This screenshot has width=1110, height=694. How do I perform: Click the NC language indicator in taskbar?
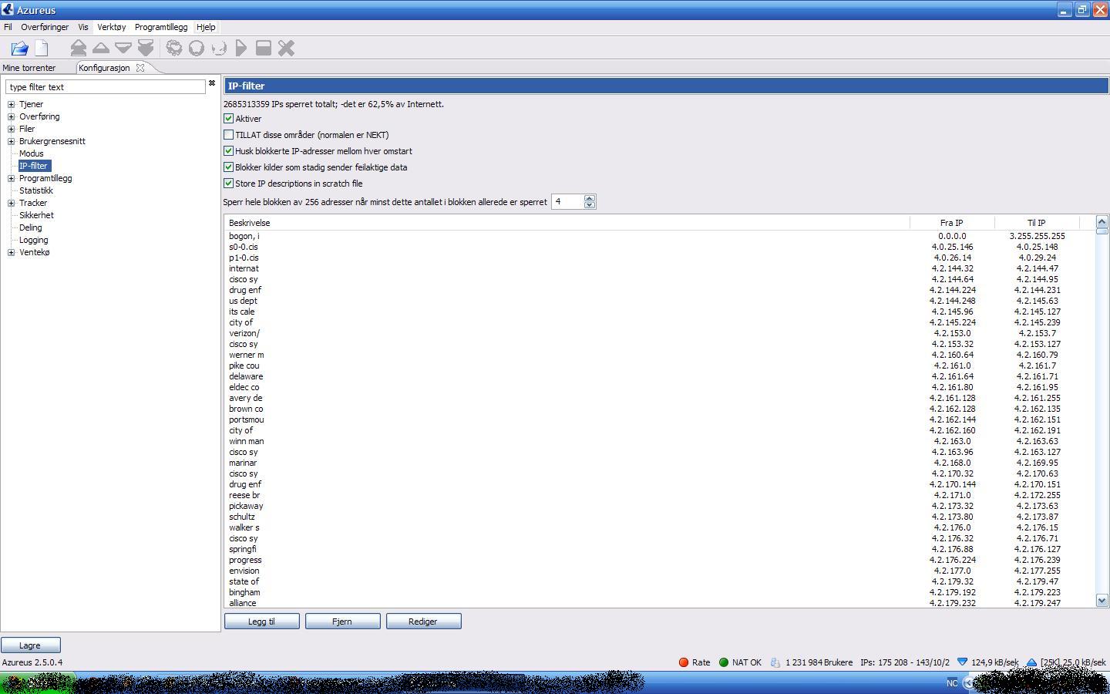[x=952, y=683]
